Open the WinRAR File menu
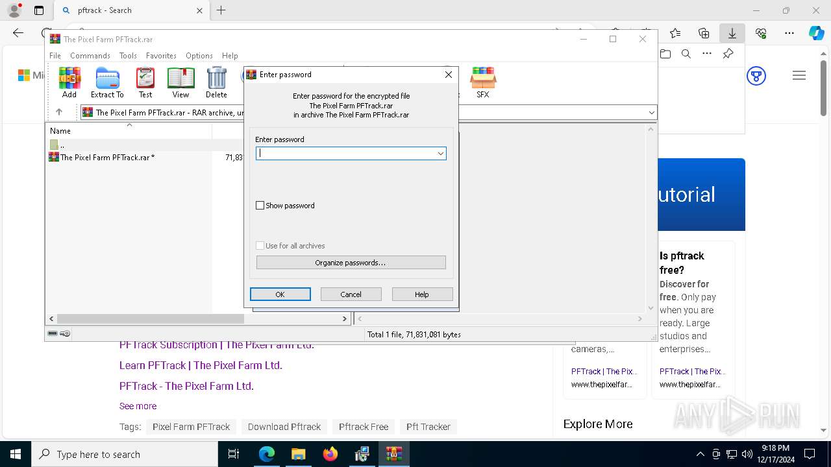 55,56
